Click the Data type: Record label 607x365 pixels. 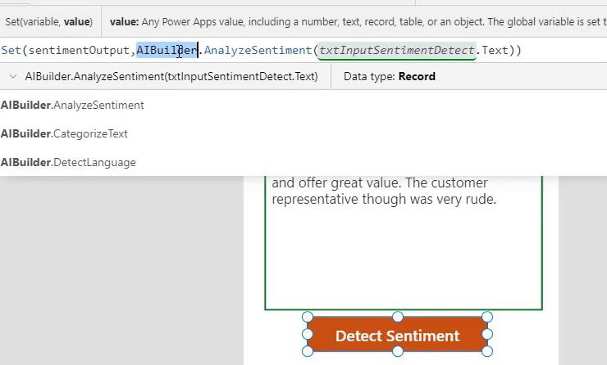point(390,76)
